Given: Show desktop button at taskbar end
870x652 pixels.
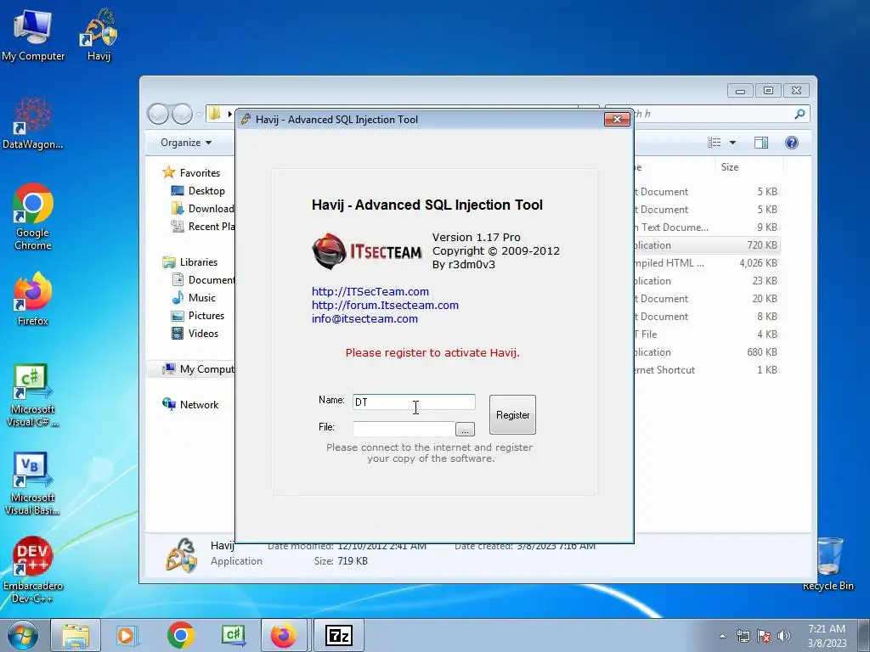Looking at the screenshot, I should pyautogui.click(x=864, y=635).
